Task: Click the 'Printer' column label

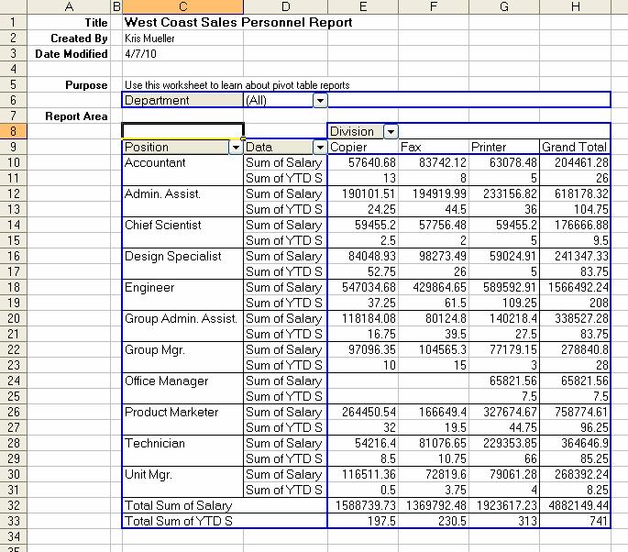Action: (x=504, y=147)
